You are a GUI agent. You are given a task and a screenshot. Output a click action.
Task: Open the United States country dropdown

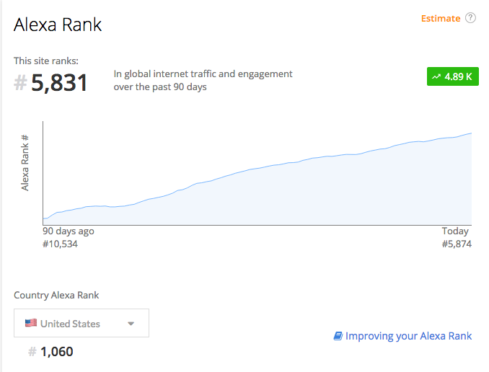coord(81,323)
